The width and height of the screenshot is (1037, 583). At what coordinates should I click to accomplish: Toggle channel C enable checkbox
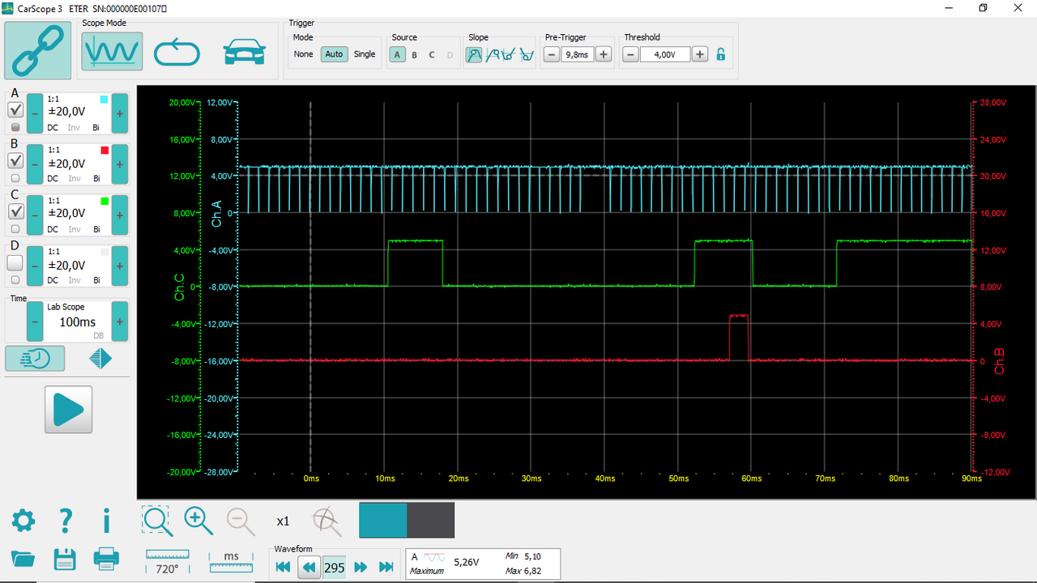pyautogui.click(x=15, y=211)
